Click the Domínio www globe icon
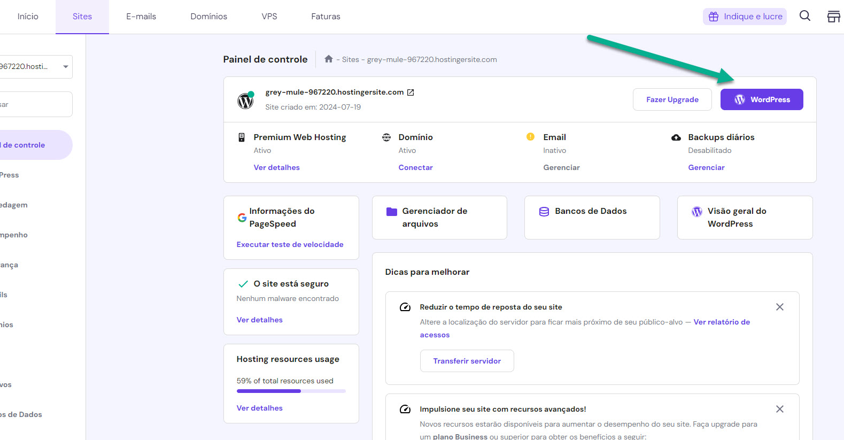Image resolution: width=844 pixels, height=440 pixels. (386, 137)
